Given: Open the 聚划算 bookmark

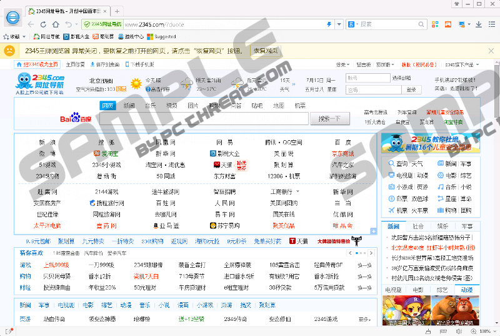Looking at the screenshot, I should pyautogui.click(x=103, y=37).
